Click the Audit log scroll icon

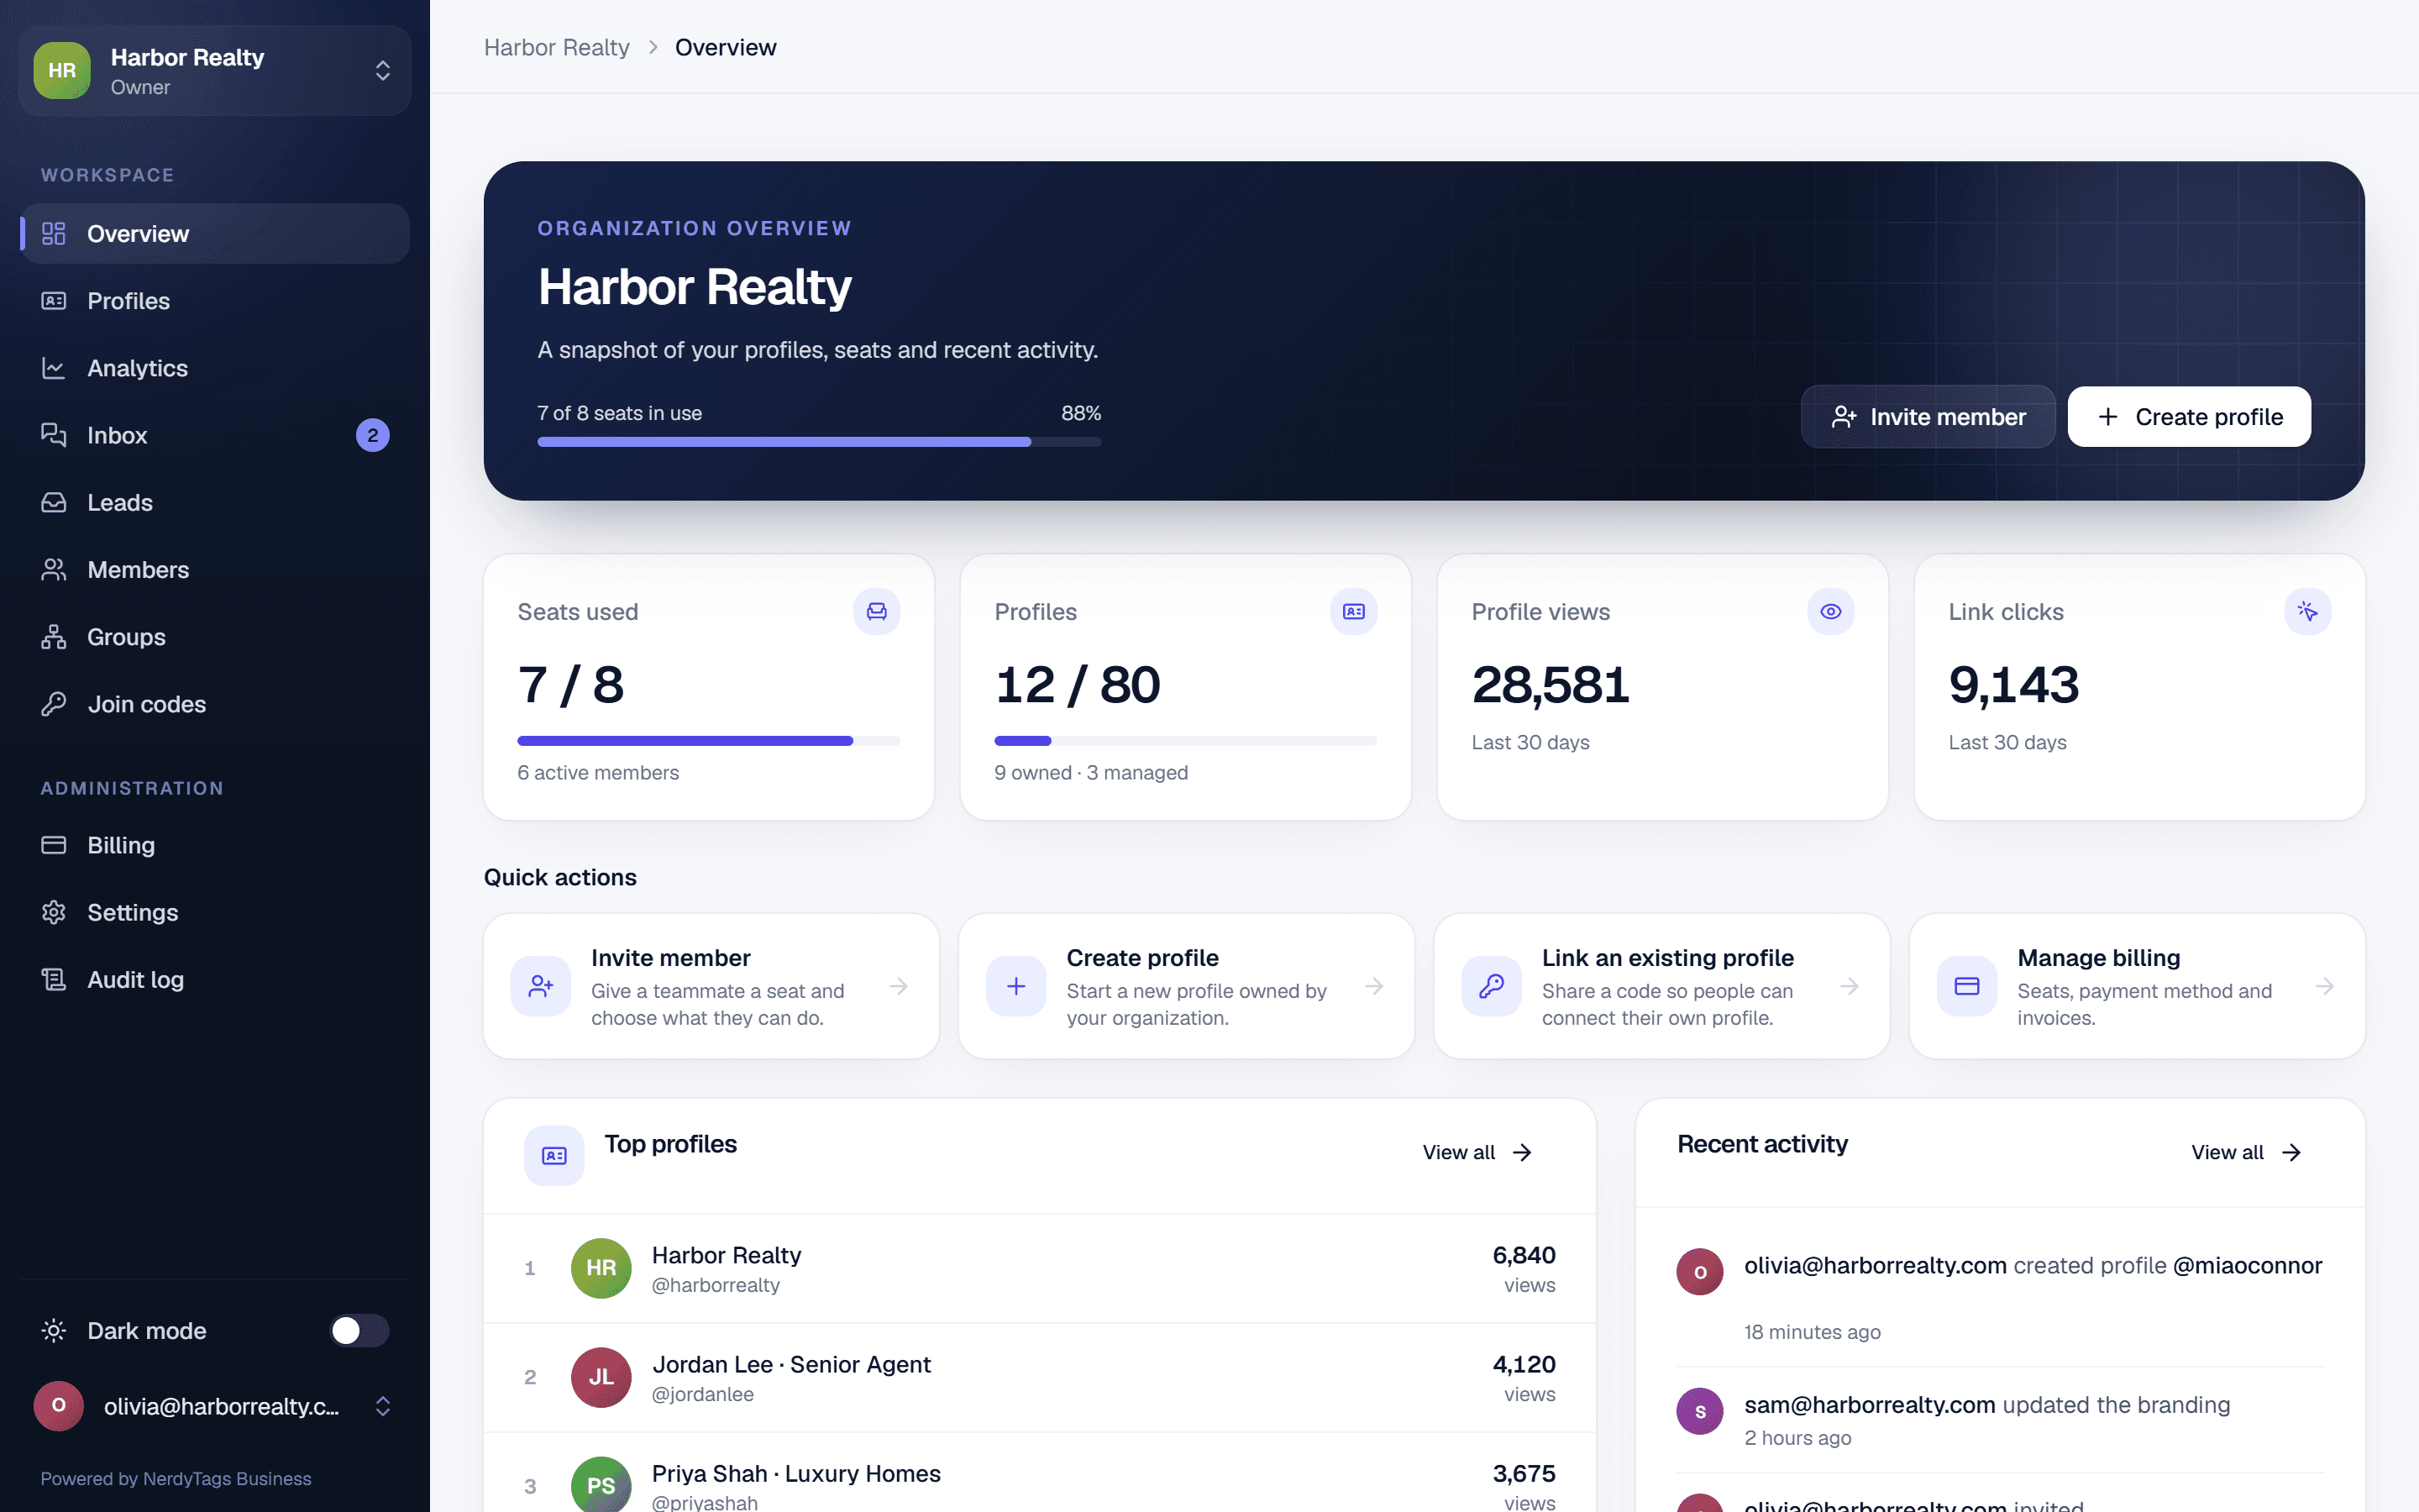(54, 979)
